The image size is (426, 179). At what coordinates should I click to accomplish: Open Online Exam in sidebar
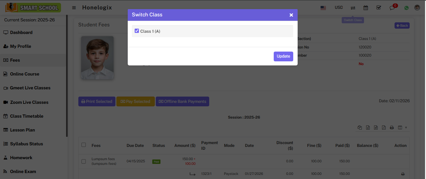(23, 171)
